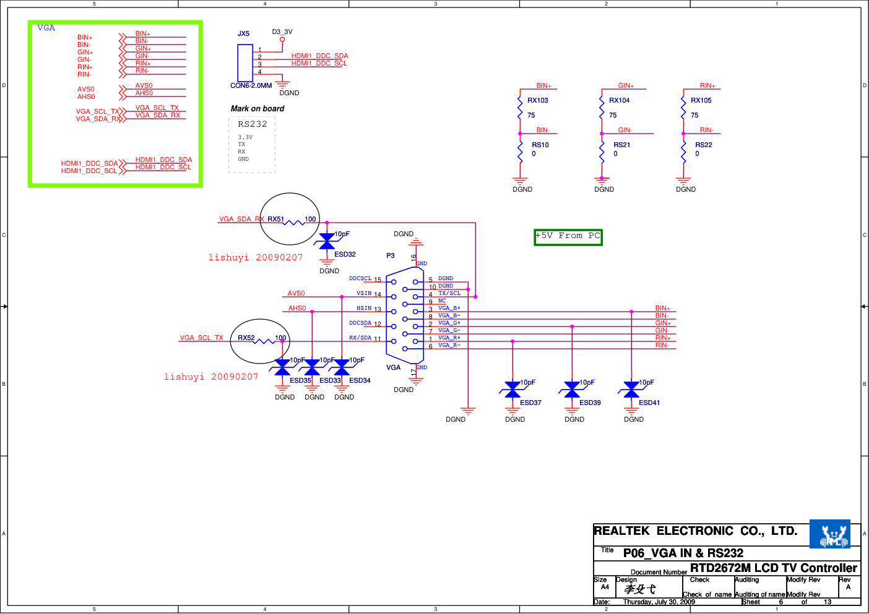Select the CON6-2.0MM part label
The height and width of the screenshot is (614, 869).
tap(251, 86)
